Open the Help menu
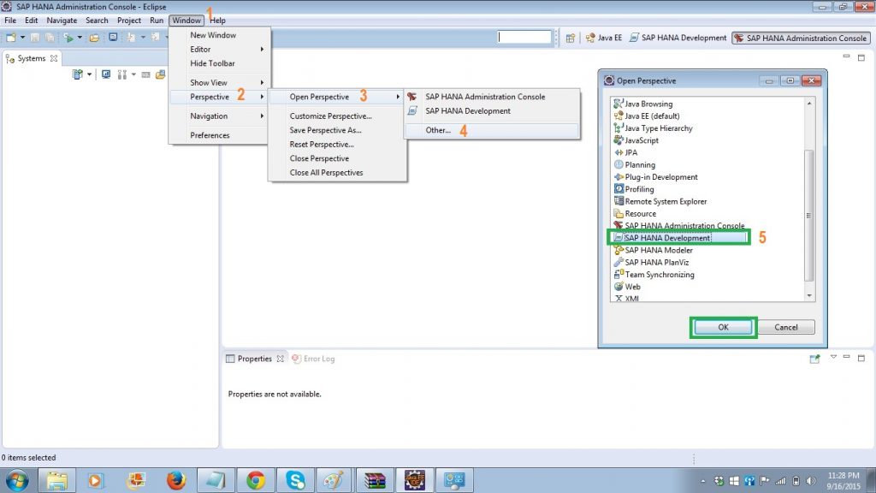The width and height of the screenshot is (876, 493). click(x=218, y=21)
